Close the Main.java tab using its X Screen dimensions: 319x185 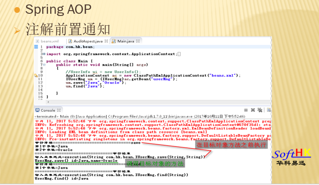pos(138,41)
